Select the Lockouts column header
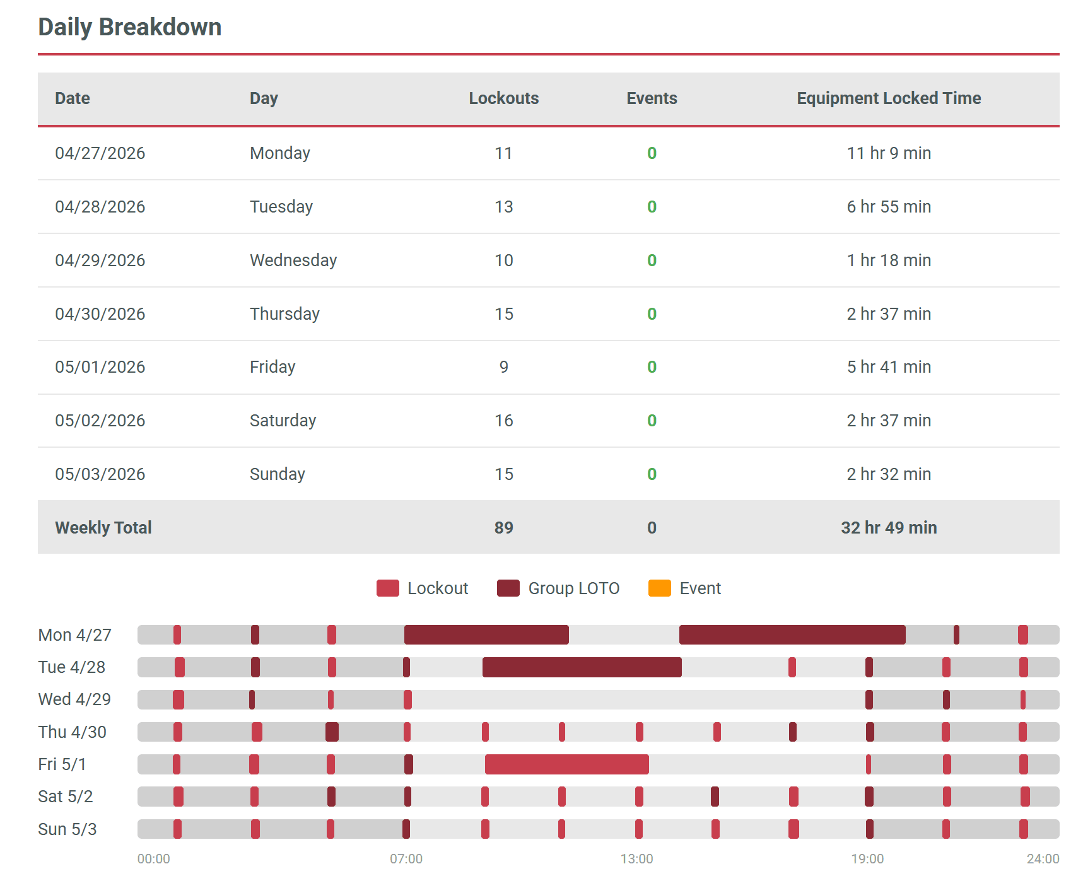1083x876 pixels. [503, 98]
